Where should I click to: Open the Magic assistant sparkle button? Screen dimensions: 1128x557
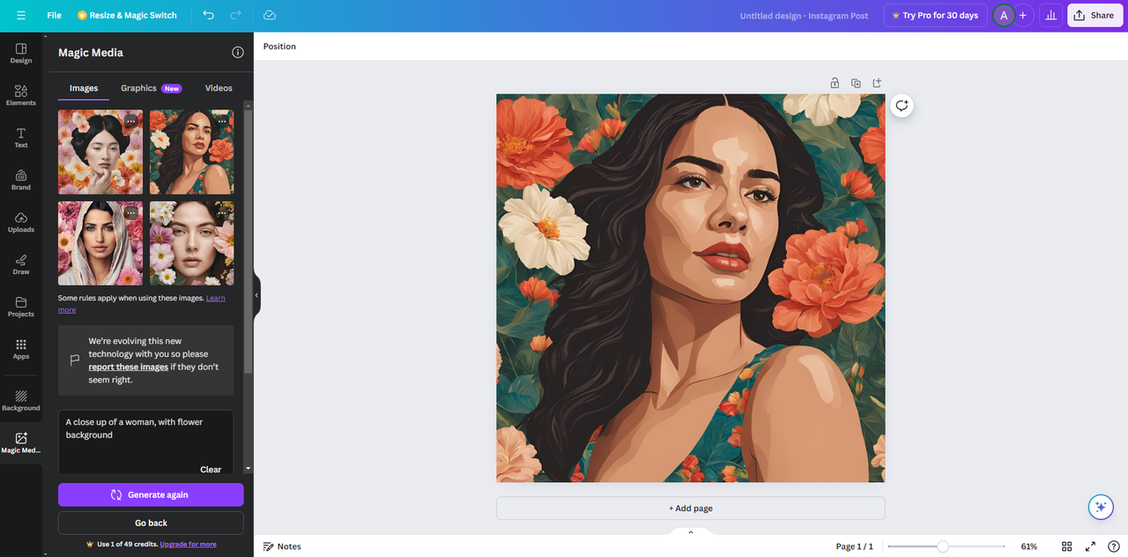1099,507
